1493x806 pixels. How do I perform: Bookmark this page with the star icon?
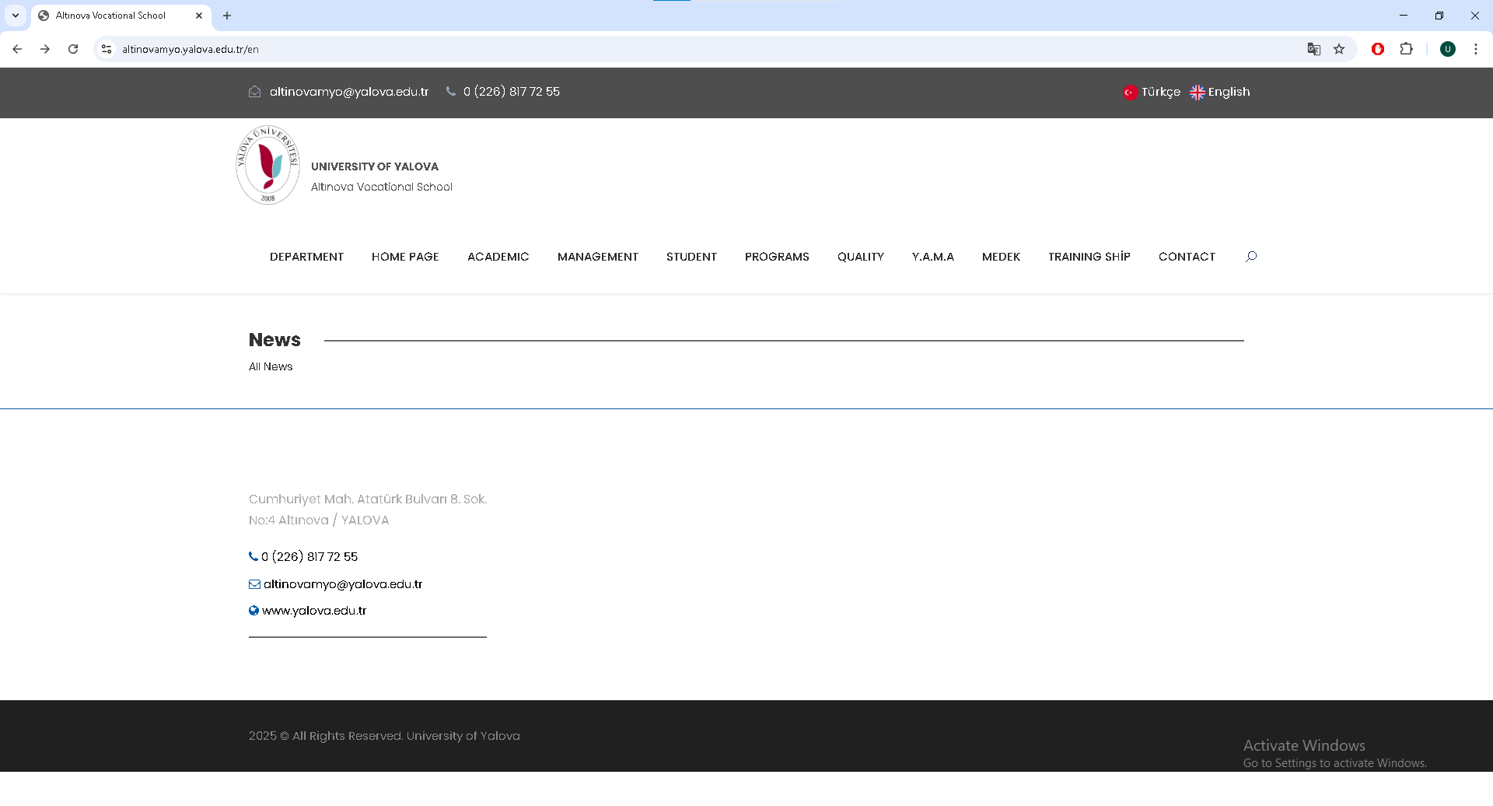(1339, 49)
